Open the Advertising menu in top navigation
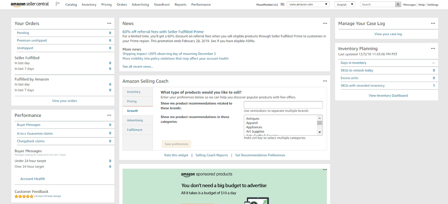Image resolution: width=448 pixels, height=204 pixels. [140, 4]
